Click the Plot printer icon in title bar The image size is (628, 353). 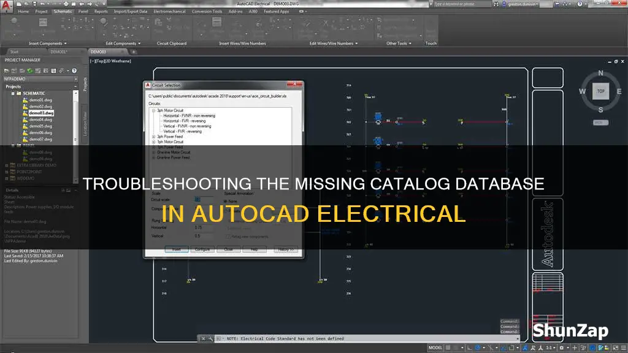[66, 4]
